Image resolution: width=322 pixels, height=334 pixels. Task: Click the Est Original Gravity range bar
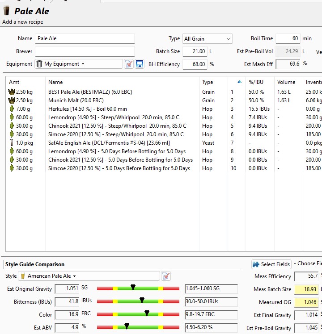tap(138, 288)
